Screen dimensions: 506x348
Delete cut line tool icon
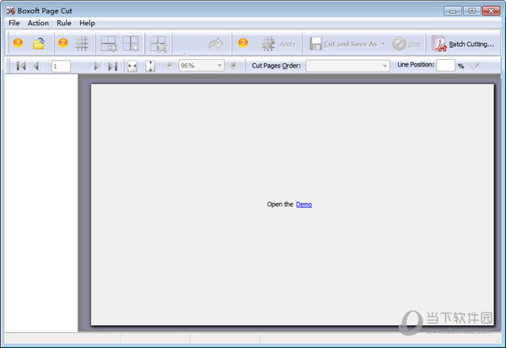(159, 44)
